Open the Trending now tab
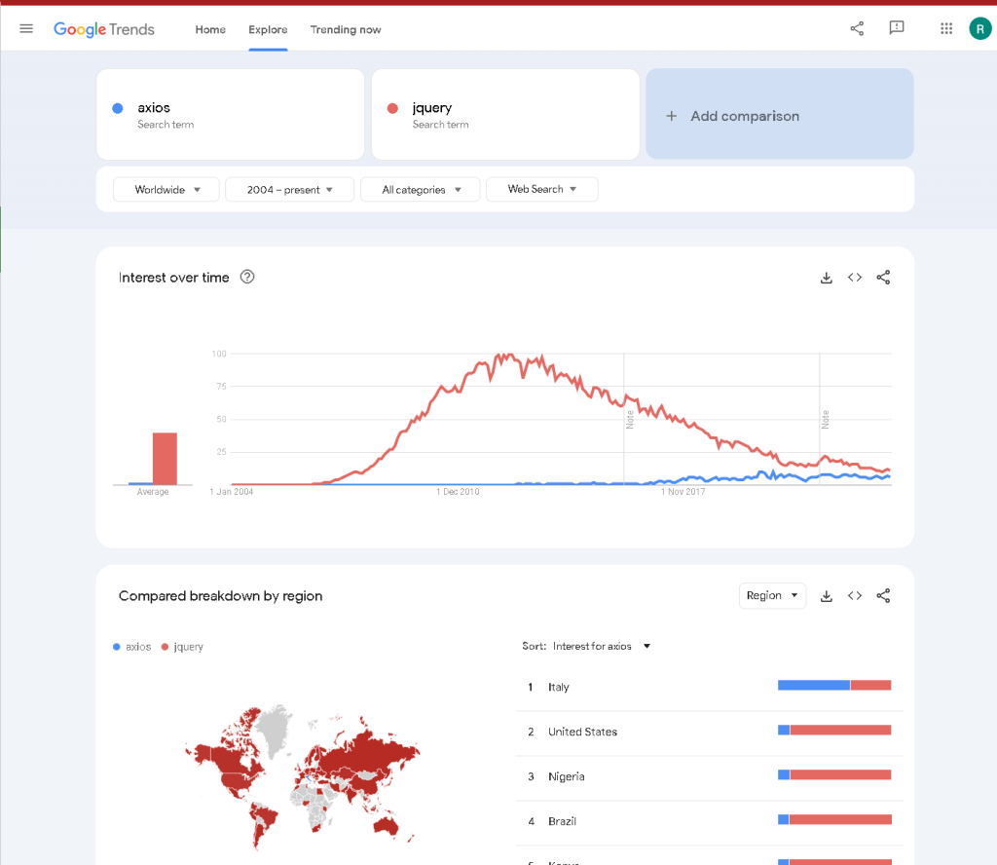The image size is (997, 865). 346,29
